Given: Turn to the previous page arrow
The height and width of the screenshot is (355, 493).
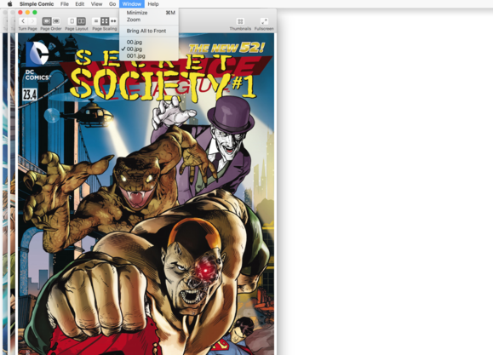Looking at the screenshot, I should [x=23, y=21].
